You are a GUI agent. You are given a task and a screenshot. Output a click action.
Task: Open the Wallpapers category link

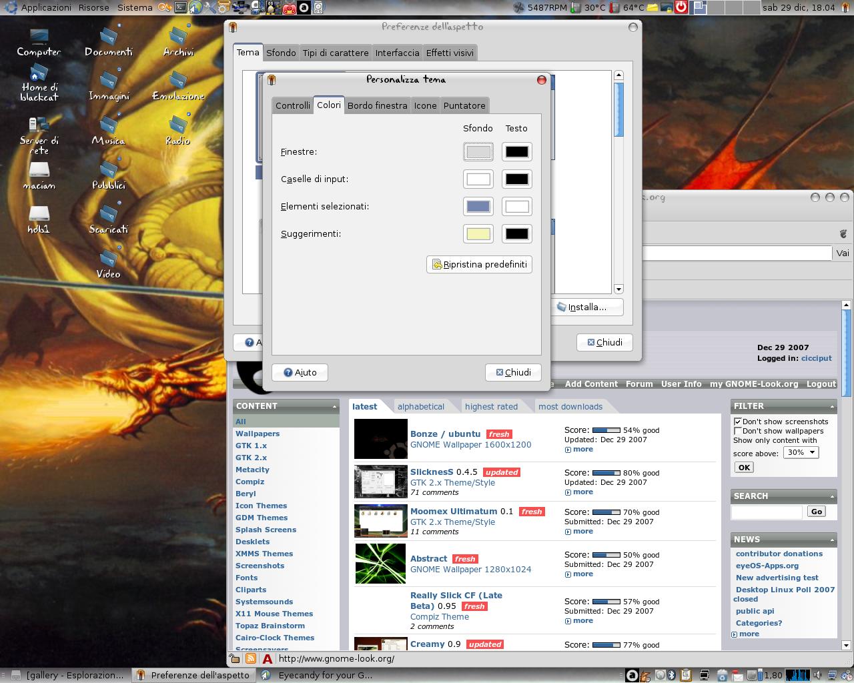click(x=258, y=434)
